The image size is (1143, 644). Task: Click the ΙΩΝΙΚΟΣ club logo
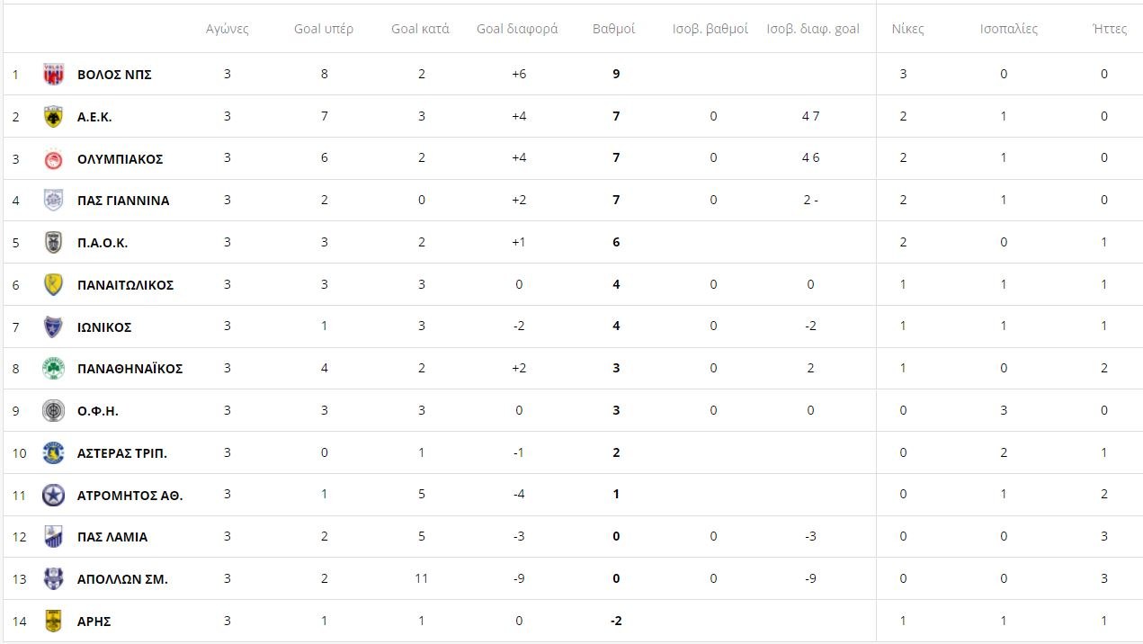(x=53, y=327)
